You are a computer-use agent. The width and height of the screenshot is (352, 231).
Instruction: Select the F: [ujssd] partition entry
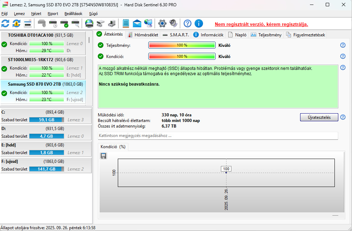click(46, 165)
